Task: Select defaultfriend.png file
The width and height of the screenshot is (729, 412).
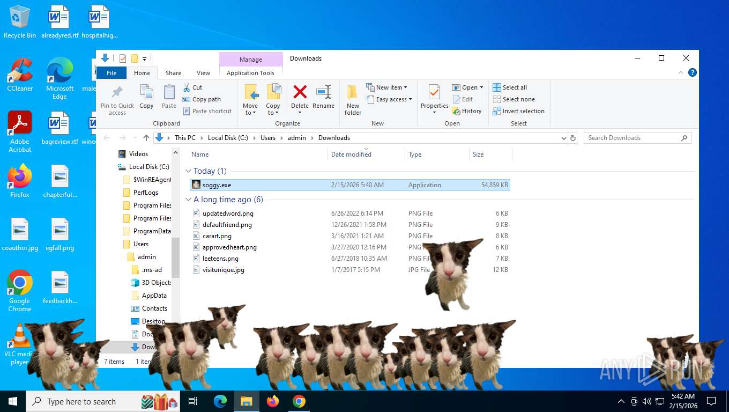Action: [350, 225]
